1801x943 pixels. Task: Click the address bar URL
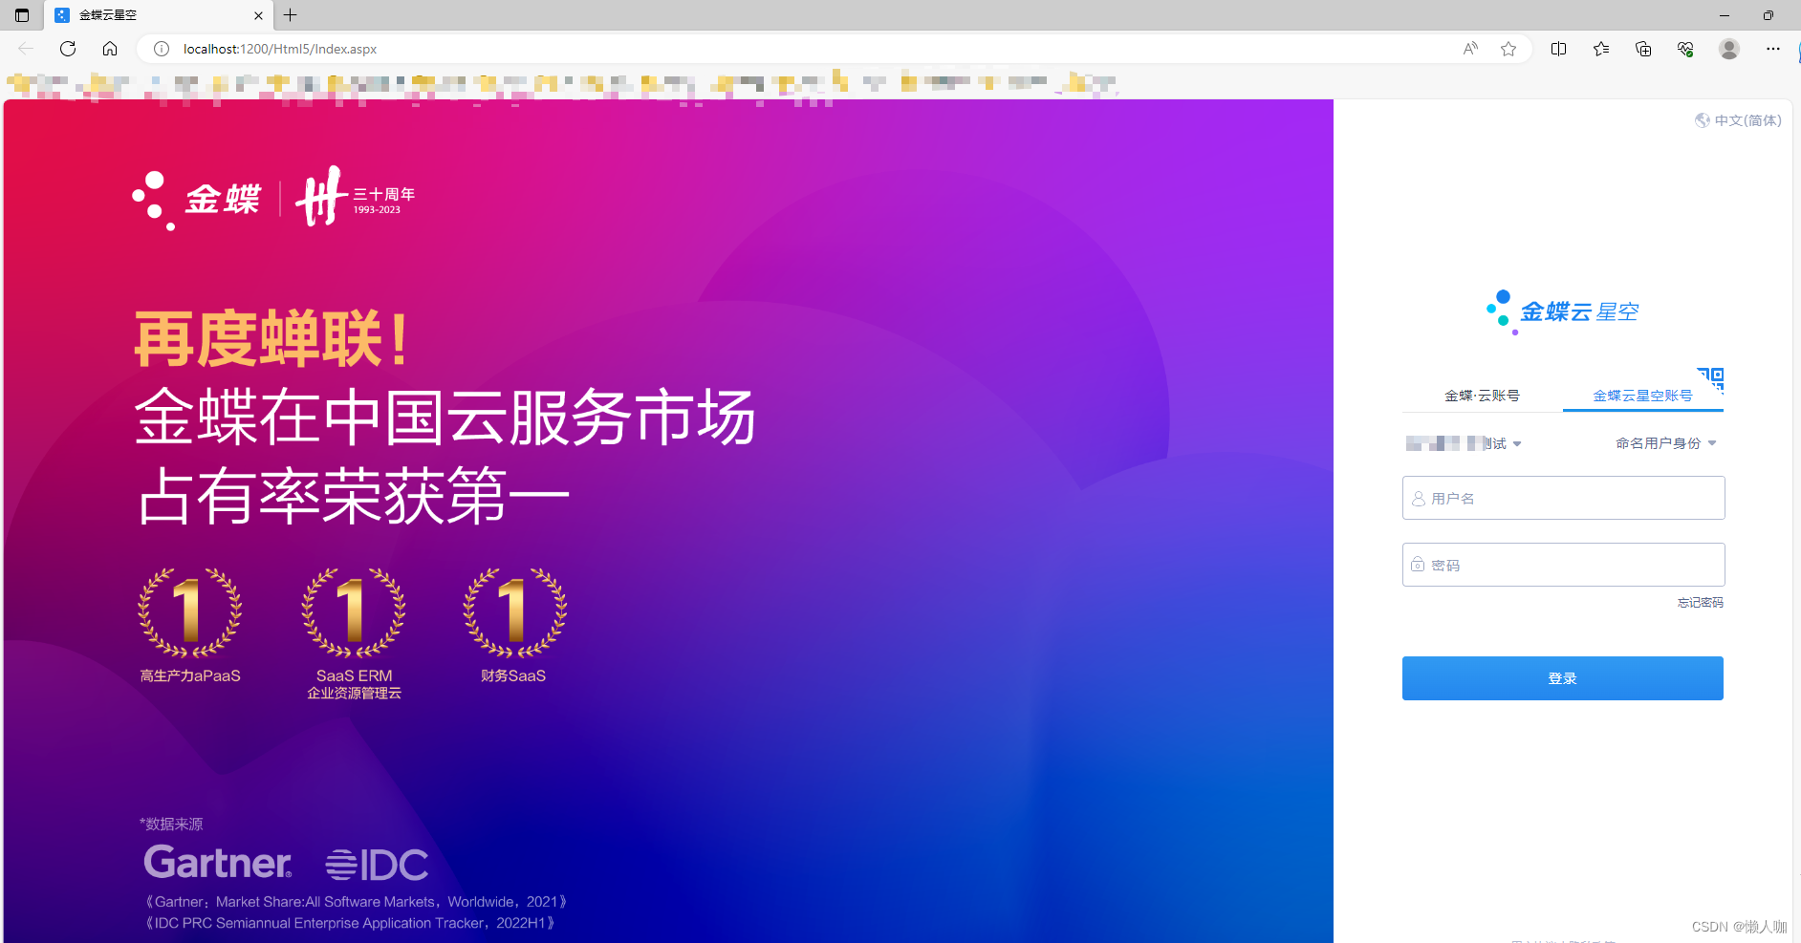(x=280, y=49)
